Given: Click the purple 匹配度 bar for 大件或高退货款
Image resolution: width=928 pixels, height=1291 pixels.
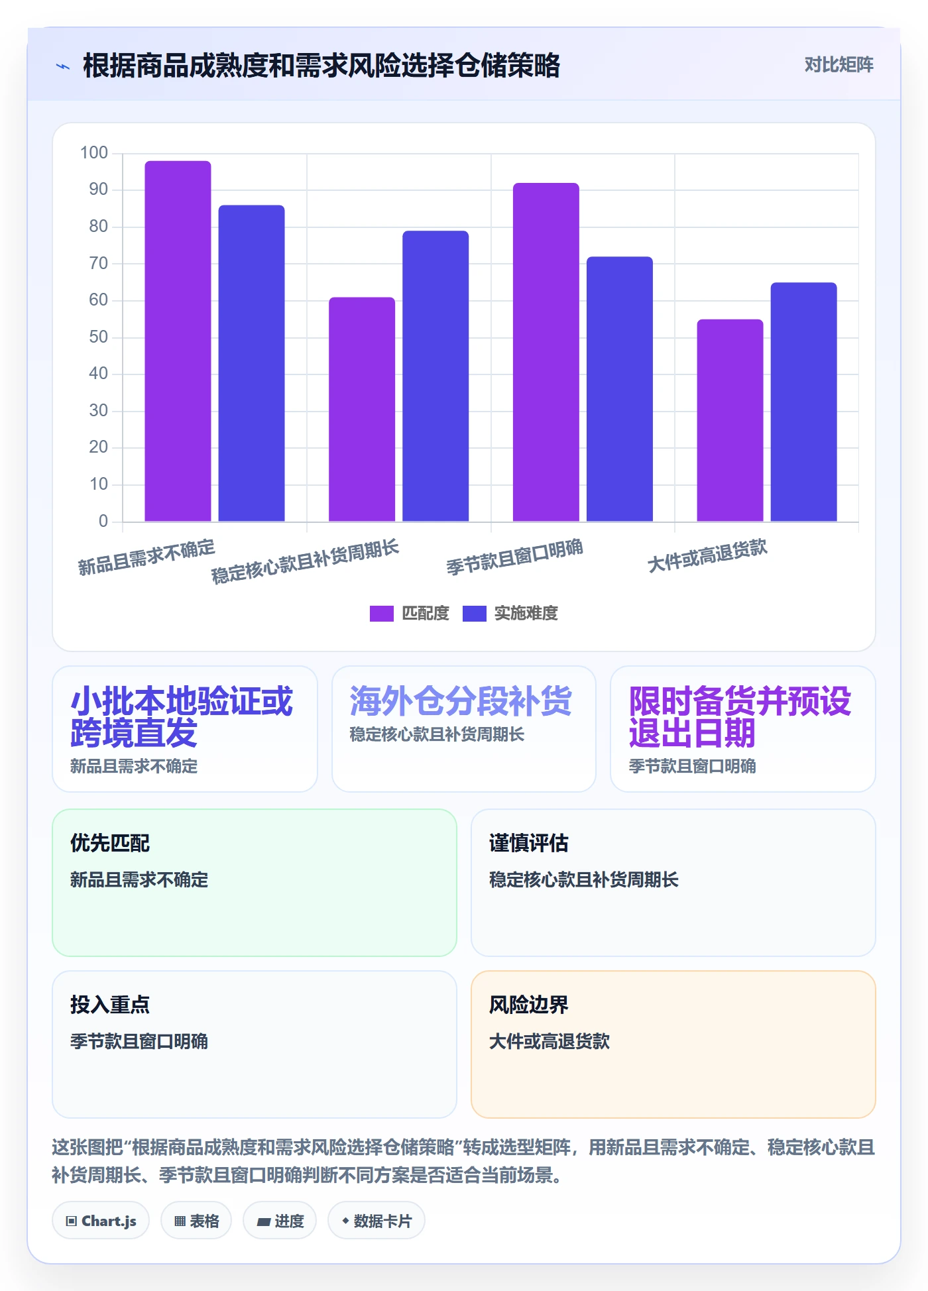Looking at the screenshot, I should pyautogui.click(x=730, y=420).
